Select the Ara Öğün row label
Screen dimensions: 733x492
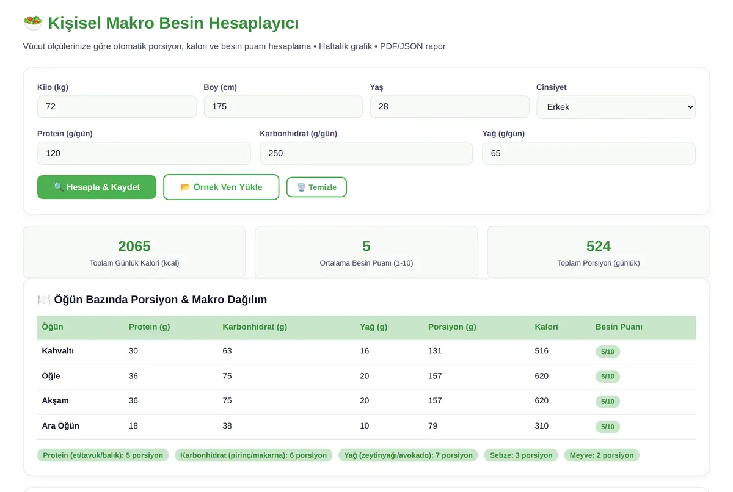coord(60,425)
